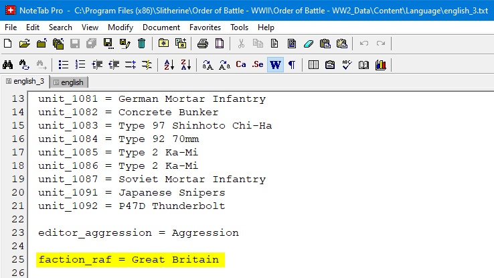Click the greyed Copy pages icon
This screenshot has height=278, width=494.
(x=258, y=44)
